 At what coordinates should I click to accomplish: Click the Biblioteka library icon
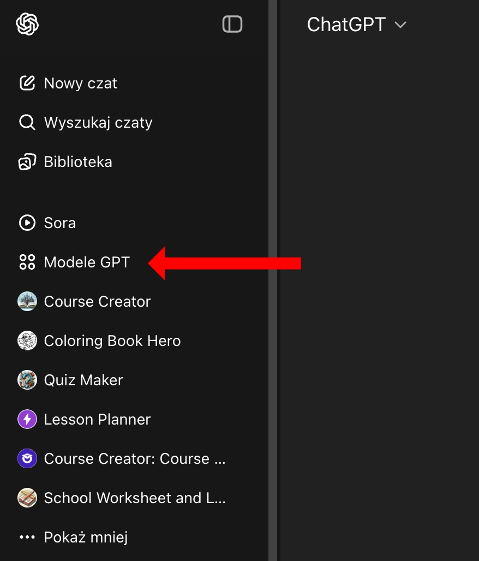click(x=27, y=162)
